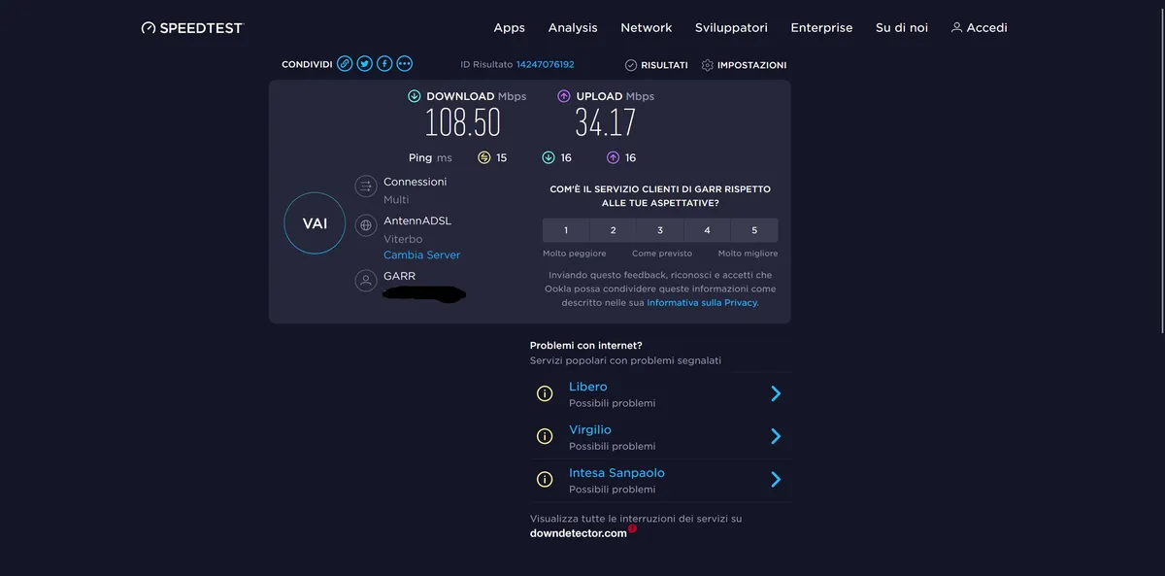Click the Risultati checkmark icon
1165x576 pixels.
click(x=631, y=65)
